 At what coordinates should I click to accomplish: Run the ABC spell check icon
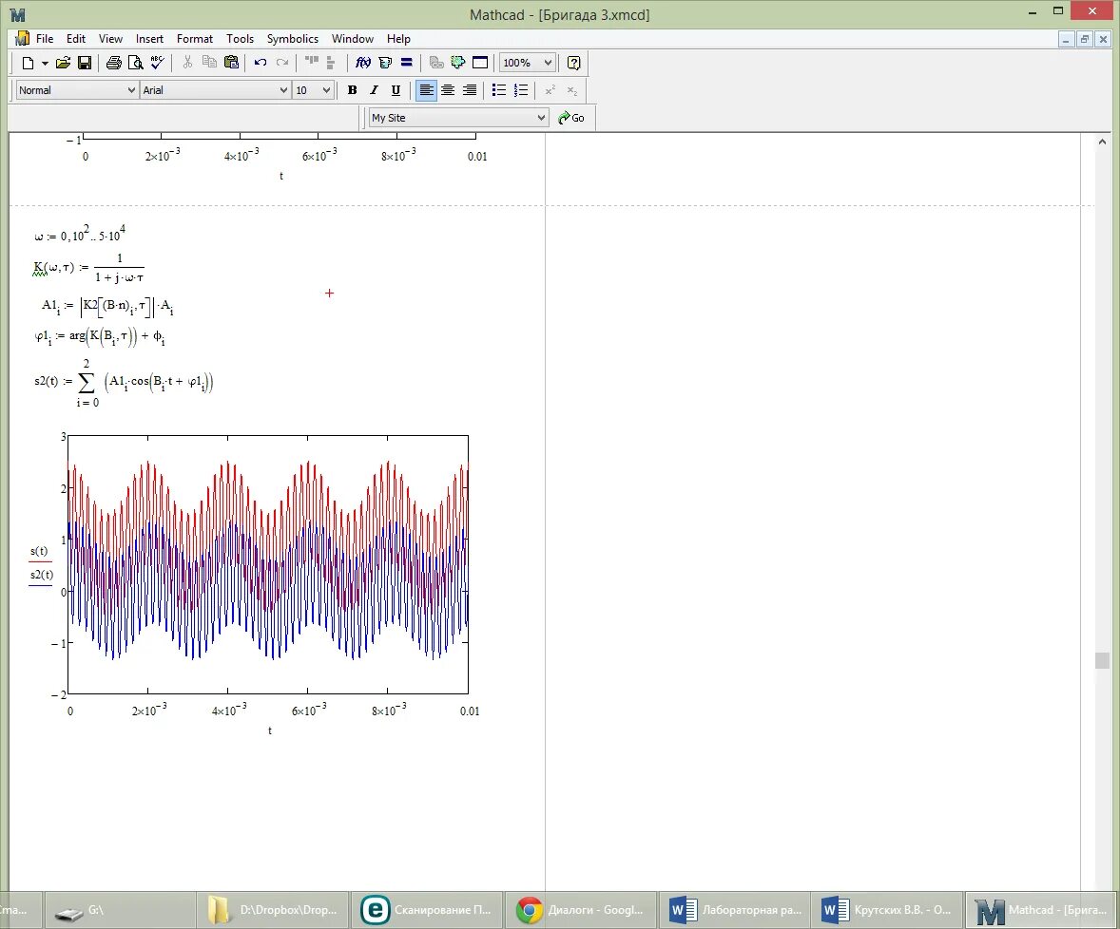coord(157,63)
